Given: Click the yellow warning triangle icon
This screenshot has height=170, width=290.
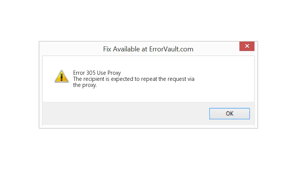Looking at the screenshot, I should coord(62,76).
